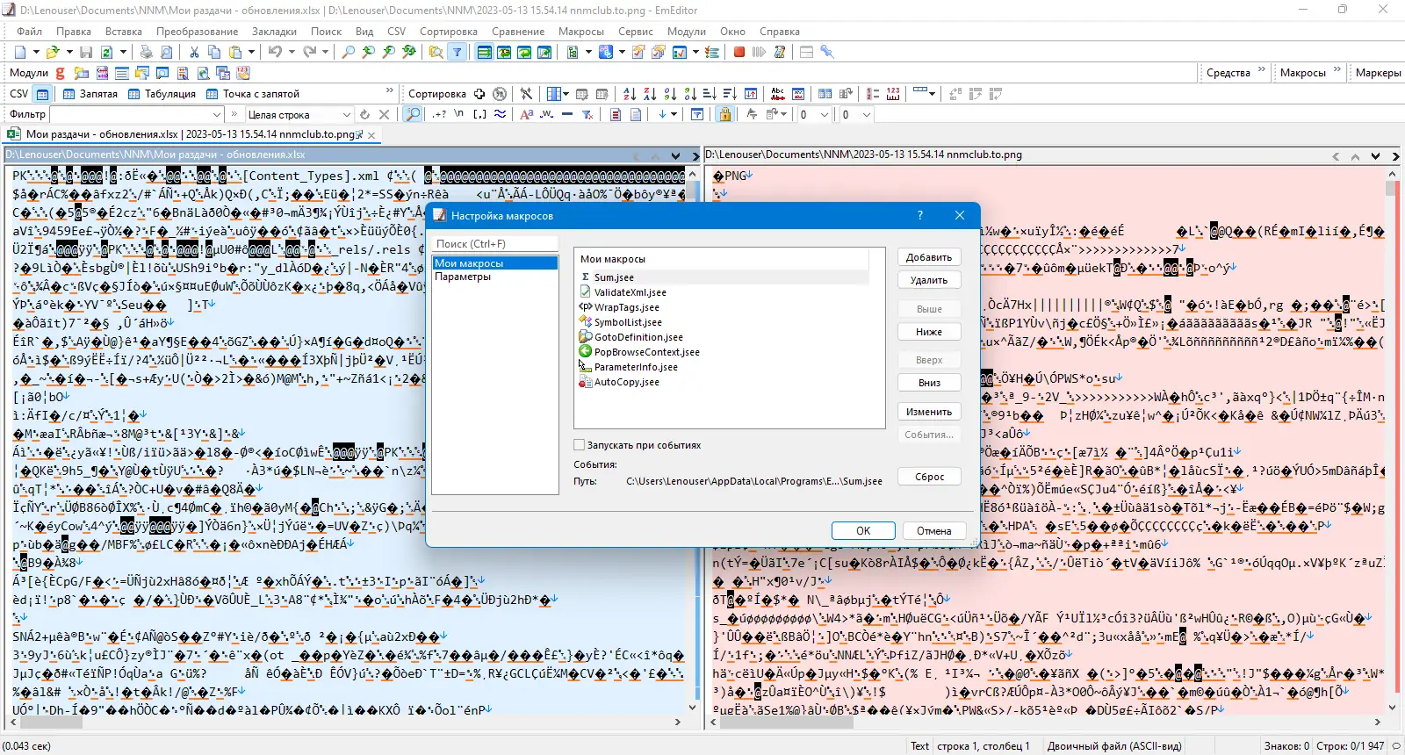Click the Redo arrow icon

[309, 53]
